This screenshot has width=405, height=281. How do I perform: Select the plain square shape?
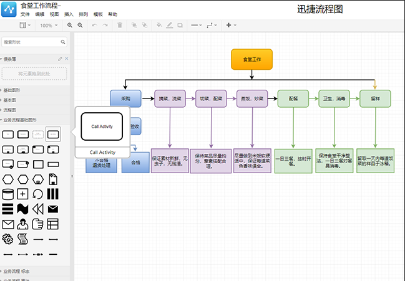[x=38, y=164]
